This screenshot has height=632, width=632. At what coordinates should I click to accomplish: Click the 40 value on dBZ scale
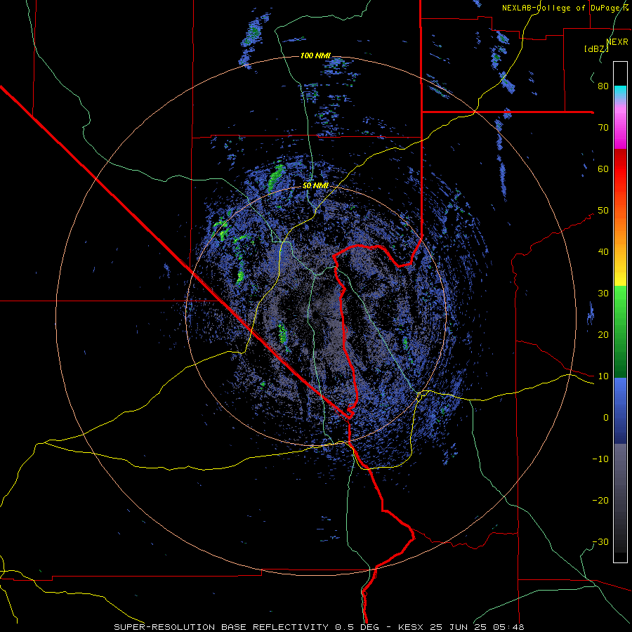(x=603, y=252)
